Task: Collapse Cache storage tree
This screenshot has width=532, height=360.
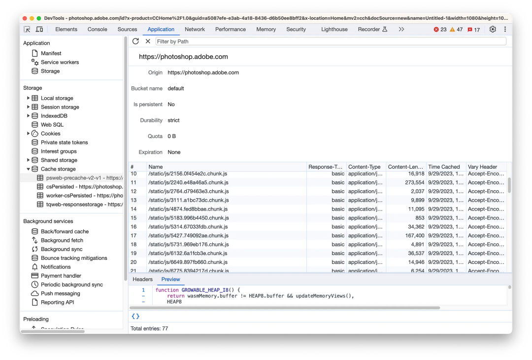Action: (x=28, y=169)
